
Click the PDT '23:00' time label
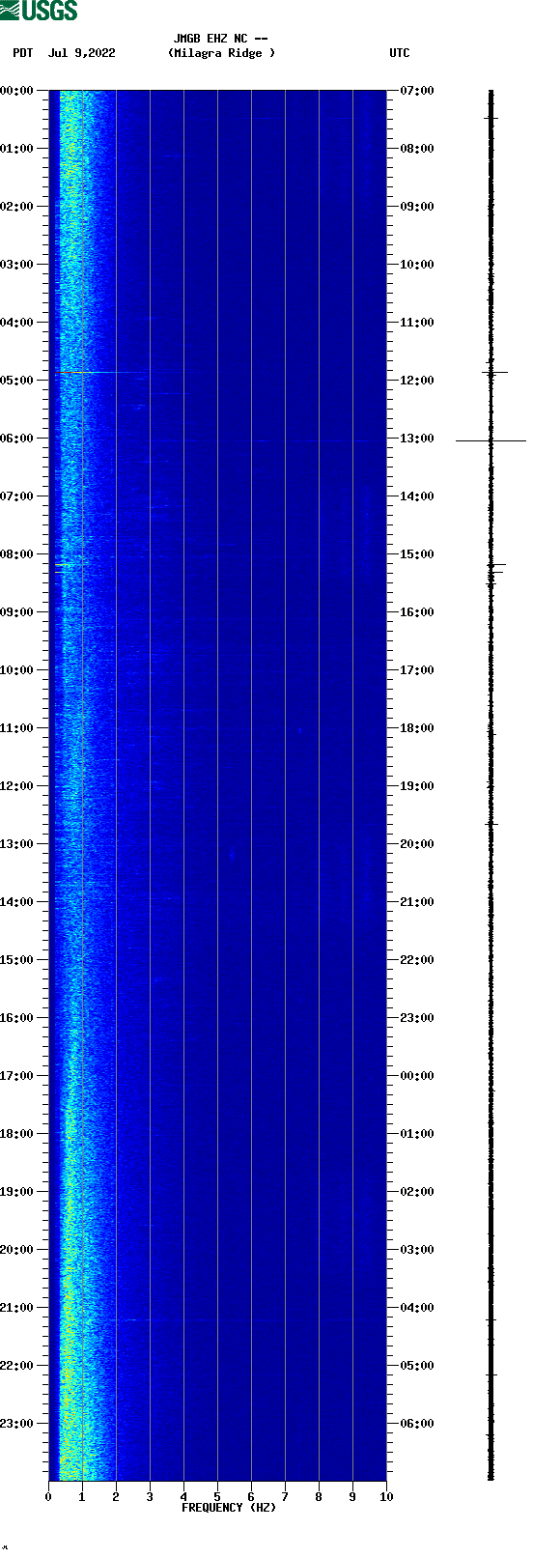[x=17, y=1424]
